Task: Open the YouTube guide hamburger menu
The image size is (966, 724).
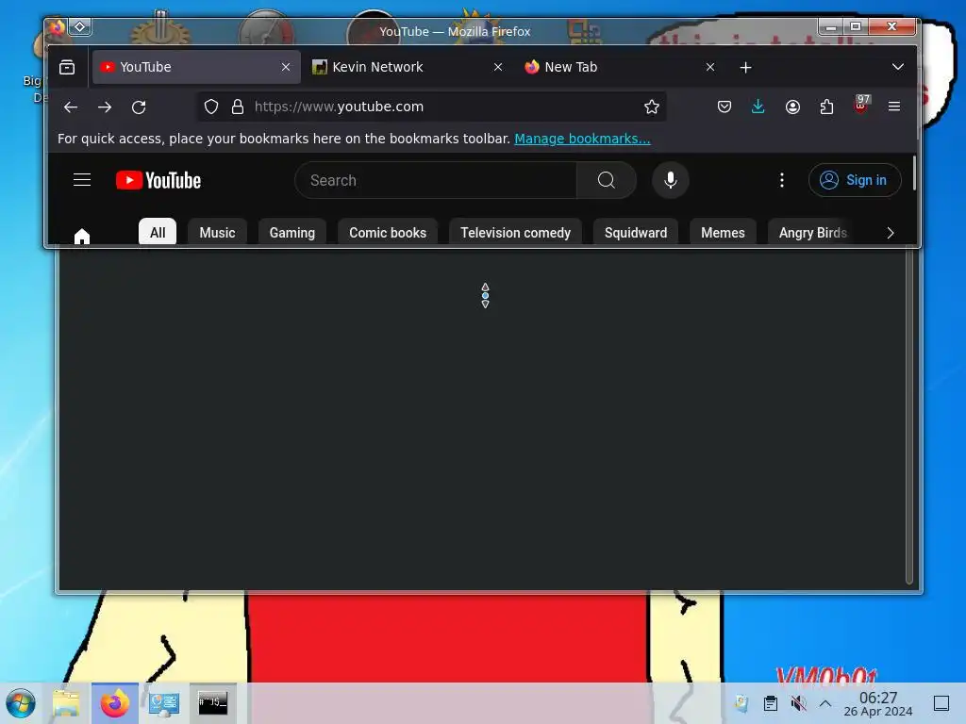Action: [82, 180]
